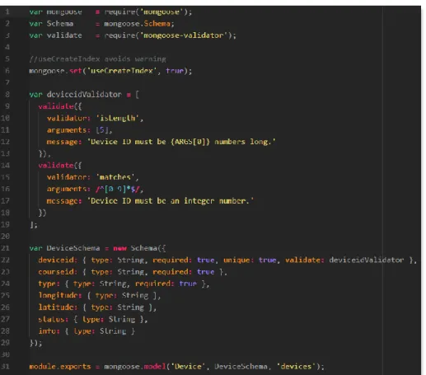Click the 'new' keyword before Schema
Screen dimensions: 426x375
pos(119,248)
